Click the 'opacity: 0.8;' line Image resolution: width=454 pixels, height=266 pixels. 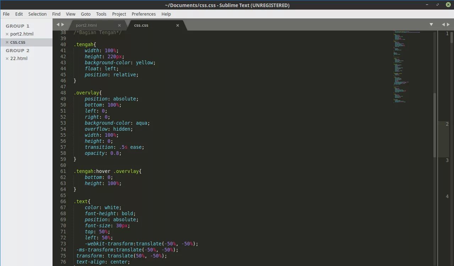click(x=103, y=153)
